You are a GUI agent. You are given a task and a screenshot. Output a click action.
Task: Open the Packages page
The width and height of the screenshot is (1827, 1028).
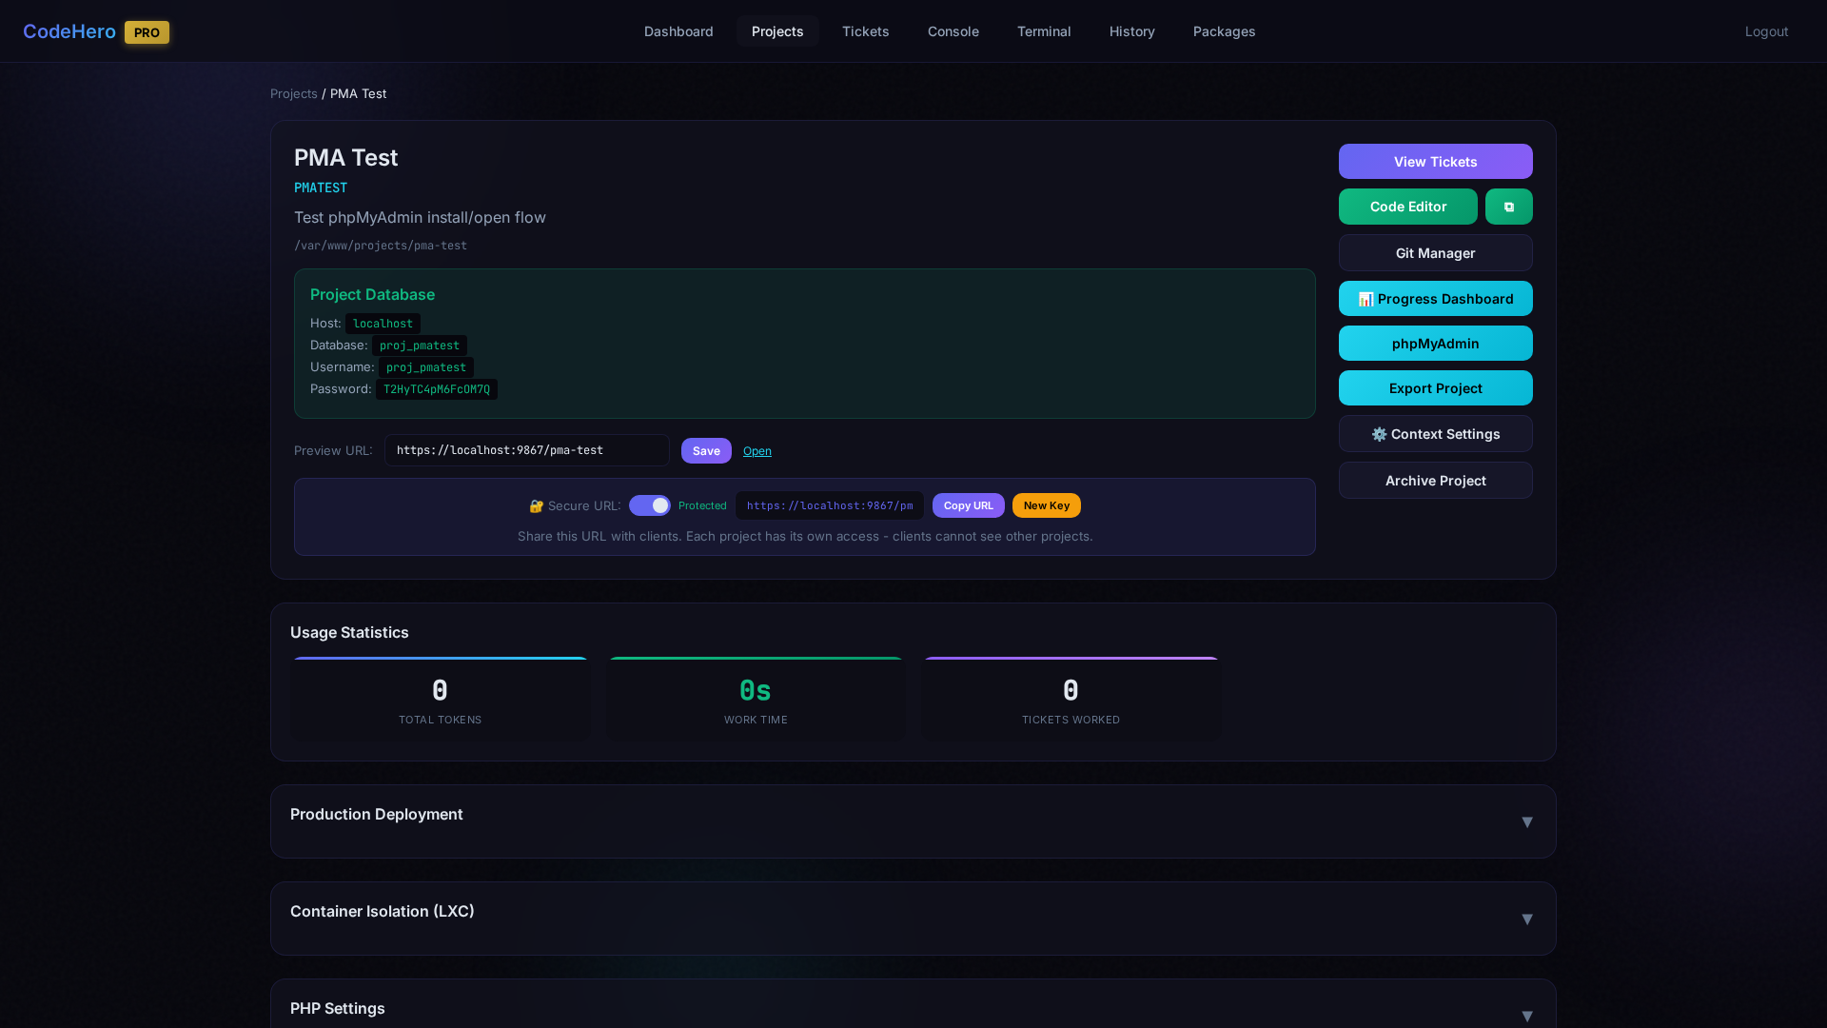(x=1224, y=31)
